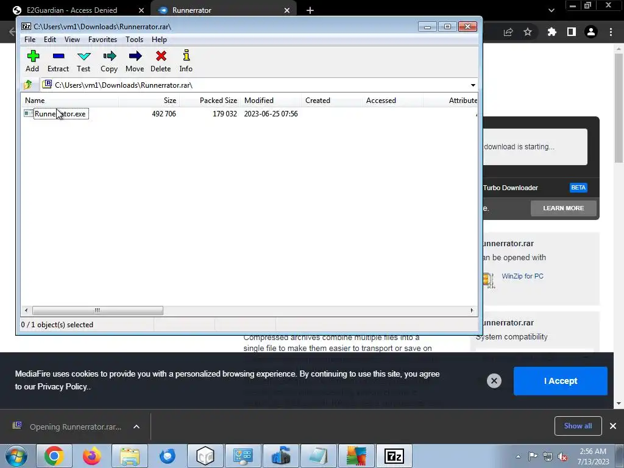Expand the address path dropdown arrow
Image resolution: width=624 pixels, height=468 pixels.
point(473,85)
